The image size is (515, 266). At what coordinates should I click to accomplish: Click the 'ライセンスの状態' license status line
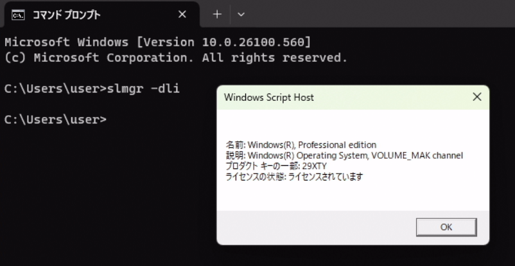coord(294,177)
